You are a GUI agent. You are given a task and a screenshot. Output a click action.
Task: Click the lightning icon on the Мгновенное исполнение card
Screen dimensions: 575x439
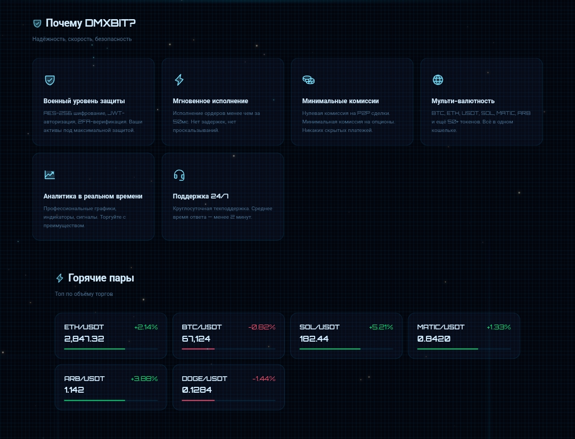tap(179, 80)
